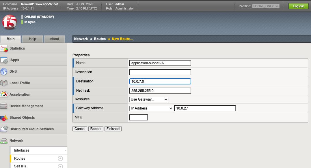Switch to the Main tab
The image size is (311, 168).
coord(10,39)
